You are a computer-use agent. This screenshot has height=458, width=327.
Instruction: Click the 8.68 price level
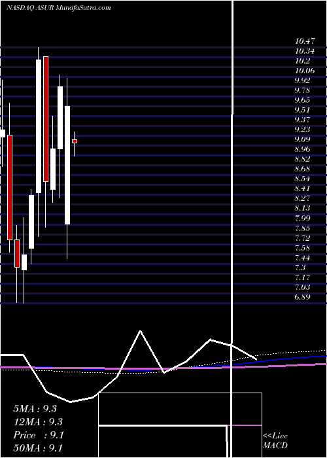click(x=302, y=169)
